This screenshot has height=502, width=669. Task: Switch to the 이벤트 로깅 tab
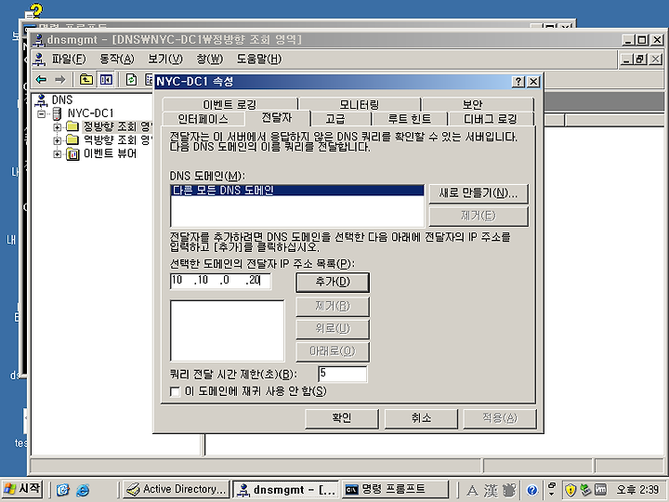(230, 104)
